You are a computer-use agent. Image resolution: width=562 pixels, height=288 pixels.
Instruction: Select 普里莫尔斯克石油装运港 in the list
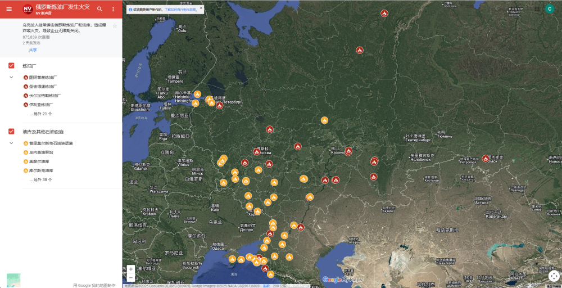[x=51, y=143]
